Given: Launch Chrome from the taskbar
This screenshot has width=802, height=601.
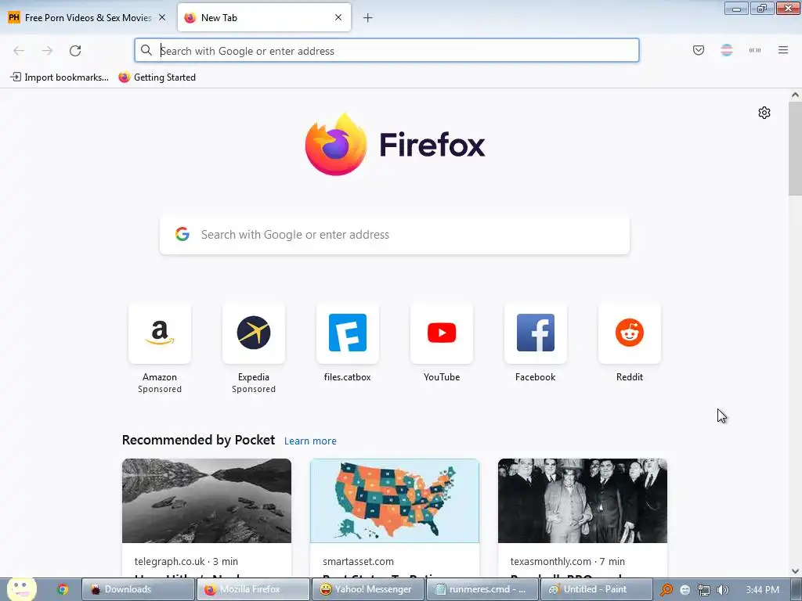Looking at the screenshot, I should (x=63, y=589).
